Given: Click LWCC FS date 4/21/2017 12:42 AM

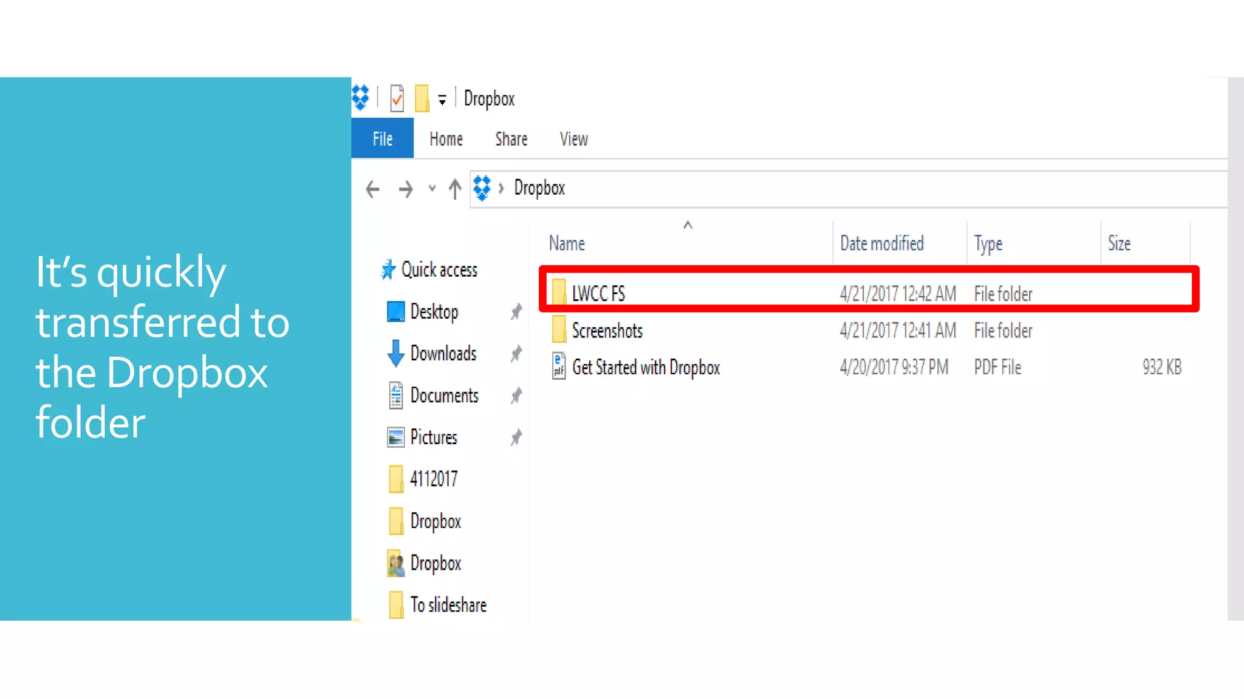Looking at the screenshot, I should [x=898, y=294].
